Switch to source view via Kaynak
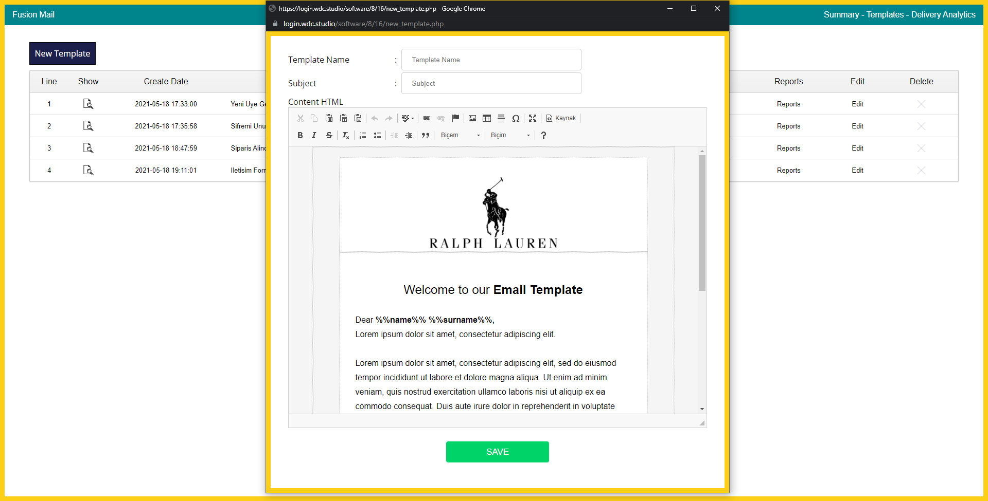The width and height of the screenshot is (988, 501). tap(561, 118)
